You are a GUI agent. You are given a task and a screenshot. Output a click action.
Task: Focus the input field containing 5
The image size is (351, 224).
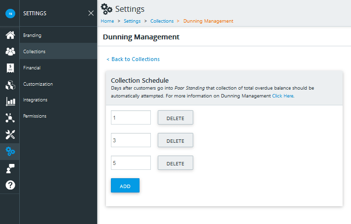pyautogui.click(x=131, y=163)
